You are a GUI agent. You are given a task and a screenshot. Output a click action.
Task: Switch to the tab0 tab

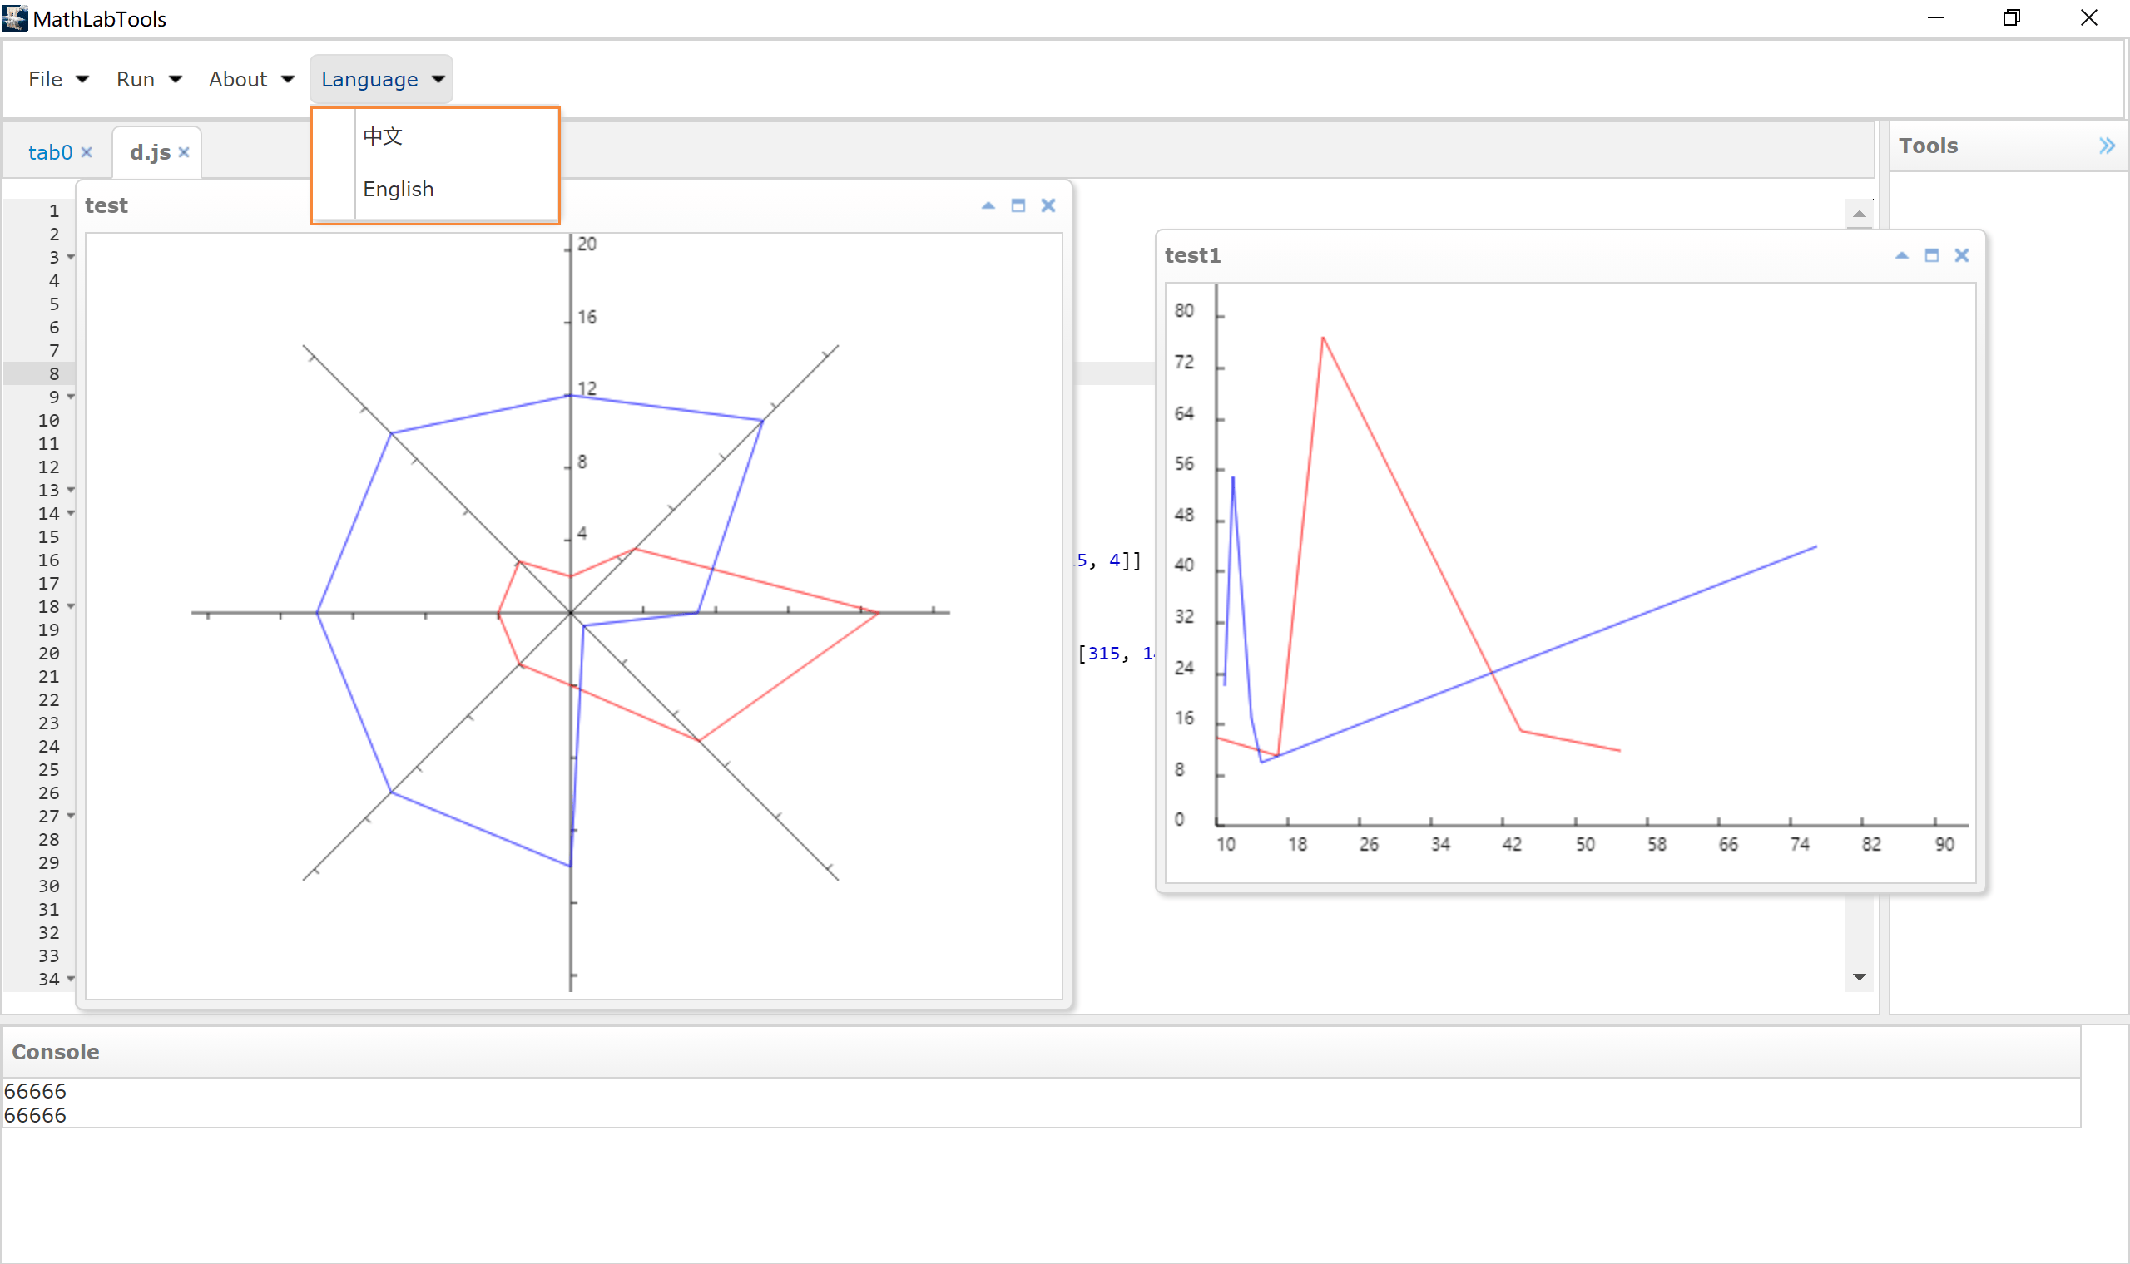pos(49,151)
